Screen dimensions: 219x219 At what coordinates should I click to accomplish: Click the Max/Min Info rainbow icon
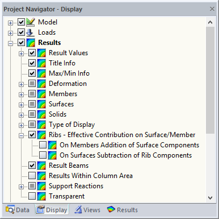point(41,73)
